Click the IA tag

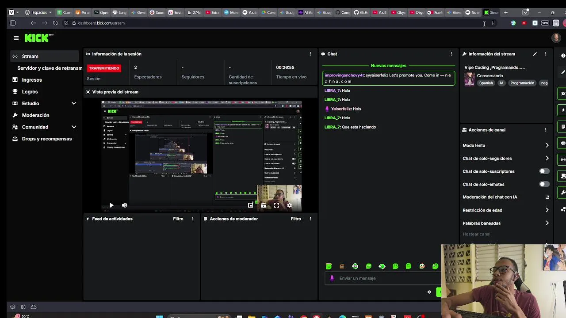501,83
